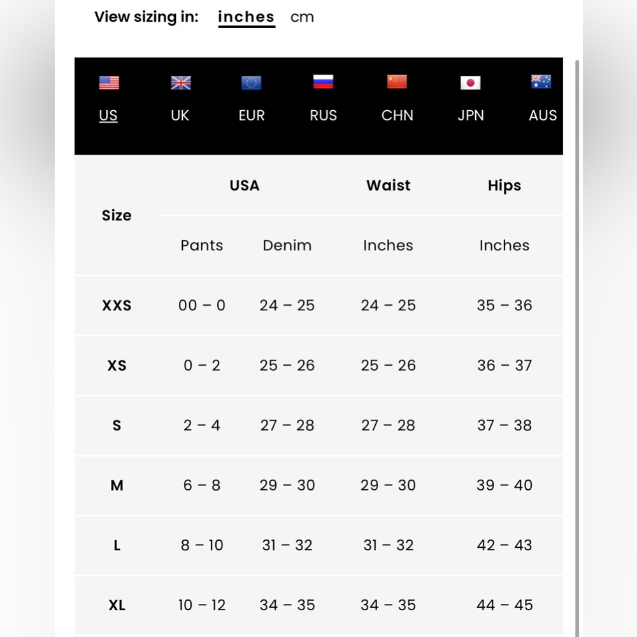The height and width of the screenshot is (637, 637).
Task: Click the European Union flag icon
Action: pyautogui.click(x=252, y=83)
